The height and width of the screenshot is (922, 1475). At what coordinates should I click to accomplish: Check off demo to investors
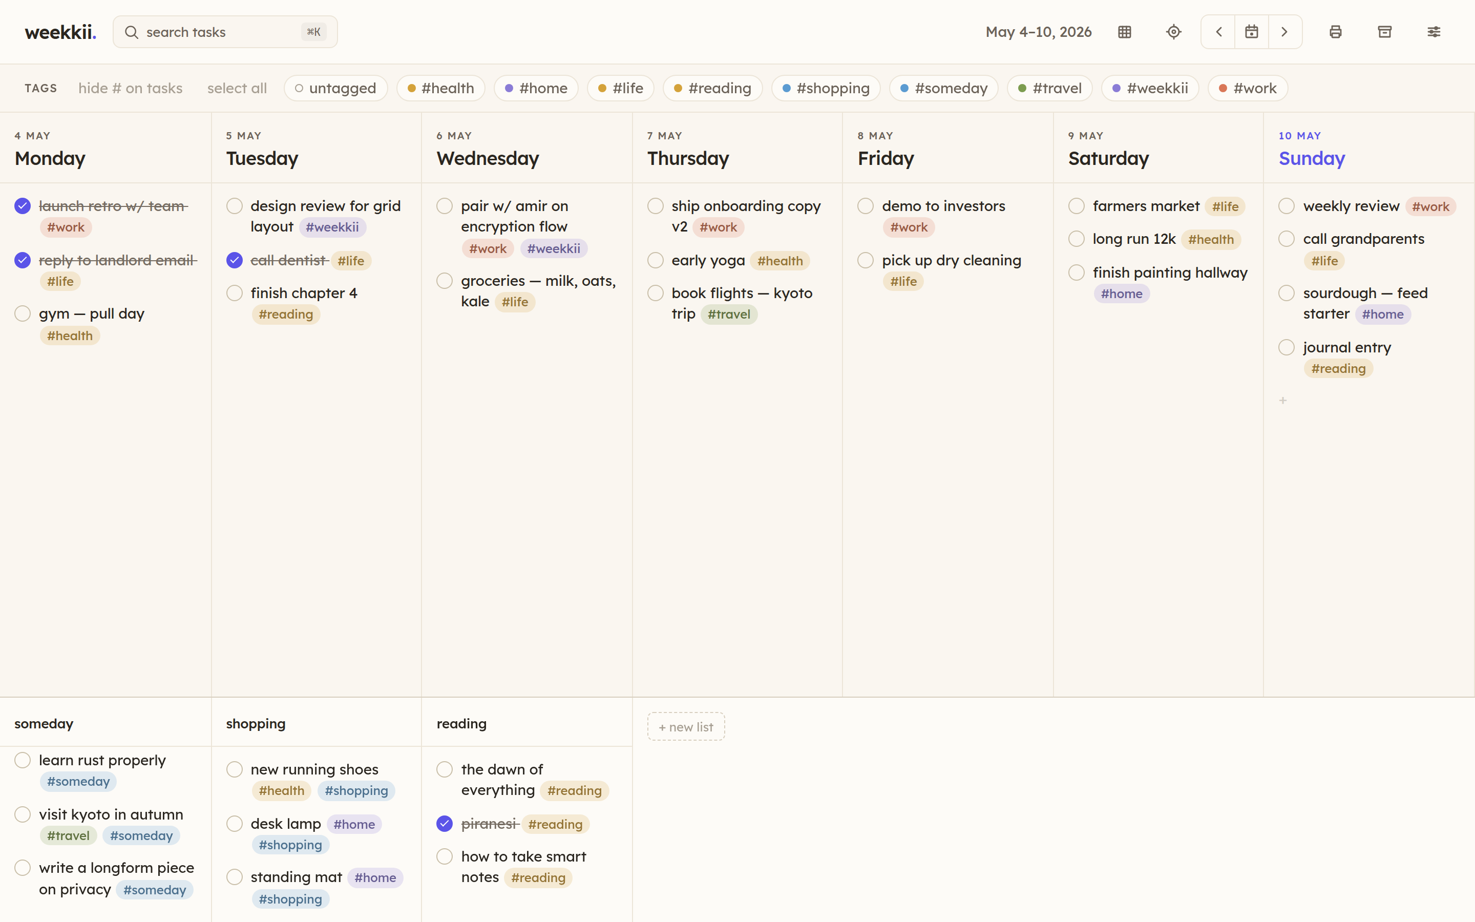tap(866, 206)
